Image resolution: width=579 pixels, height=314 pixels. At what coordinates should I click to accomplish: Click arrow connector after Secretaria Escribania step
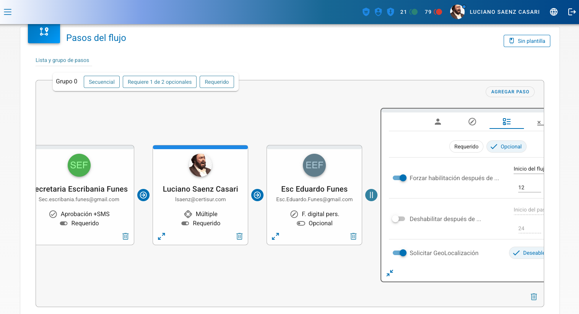143,195
